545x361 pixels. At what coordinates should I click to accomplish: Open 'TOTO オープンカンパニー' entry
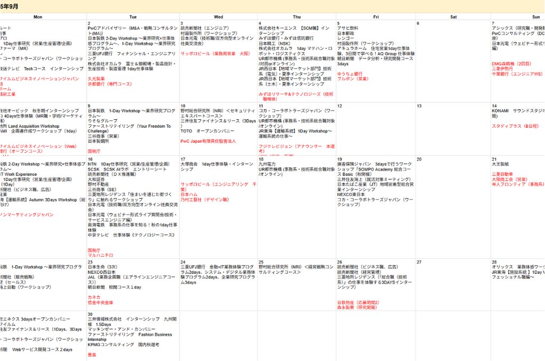pyautogui.click(x=207, y=131)
